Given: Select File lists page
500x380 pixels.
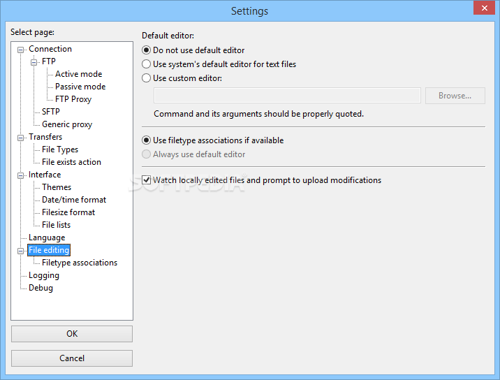Looking at the screenshot, I should point(56,225).
